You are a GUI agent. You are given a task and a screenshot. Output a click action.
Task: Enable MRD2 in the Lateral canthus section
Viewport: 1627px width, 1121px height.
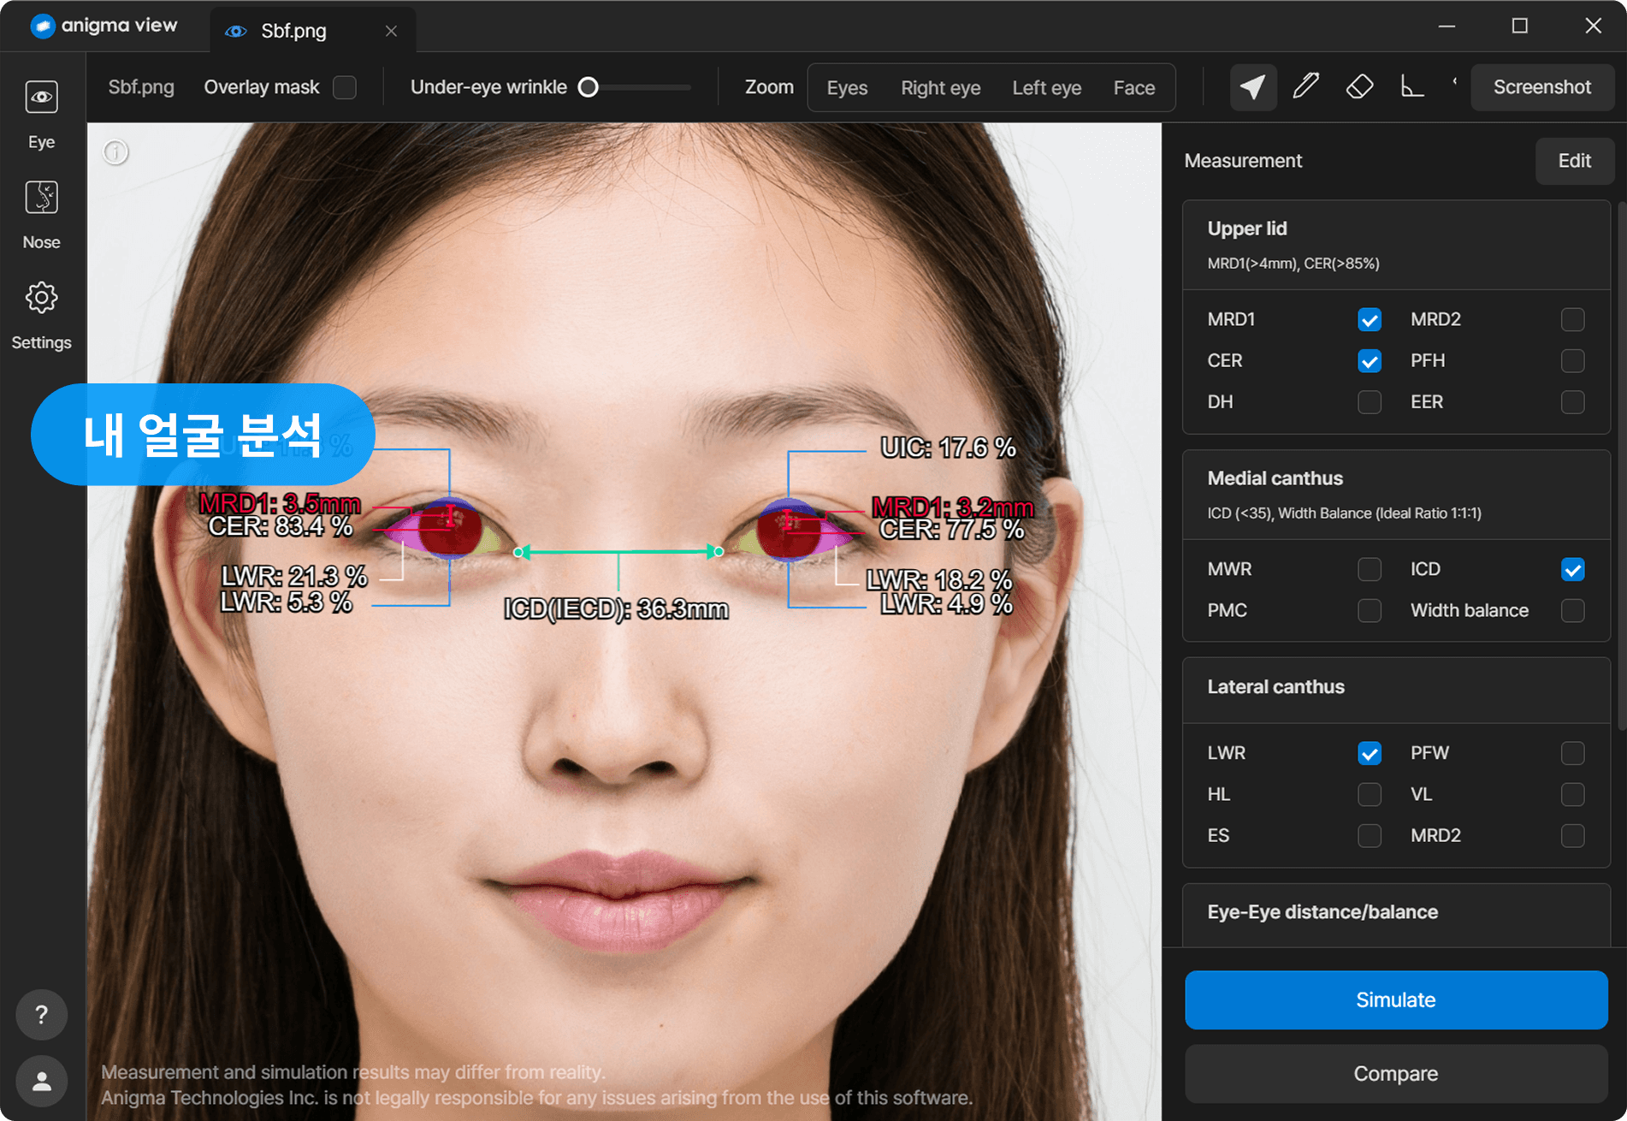pyautogui.click(x=1572, y=835)
